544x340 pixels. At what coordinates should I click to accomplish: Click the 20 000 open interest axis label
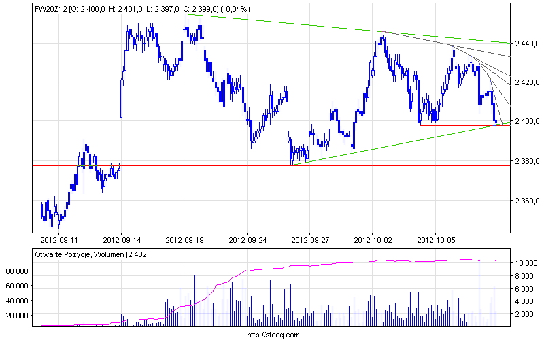(17, 316)
